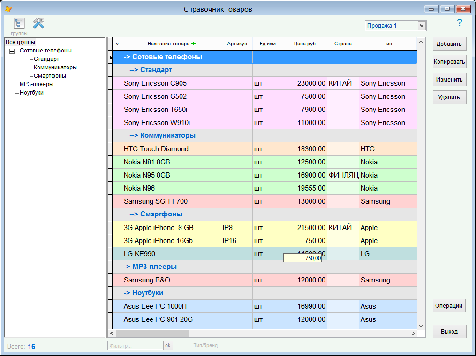This screenshot has width=476, height=356.
Task: Select the Nokia N81 8GB row
Action: point(264,162)
